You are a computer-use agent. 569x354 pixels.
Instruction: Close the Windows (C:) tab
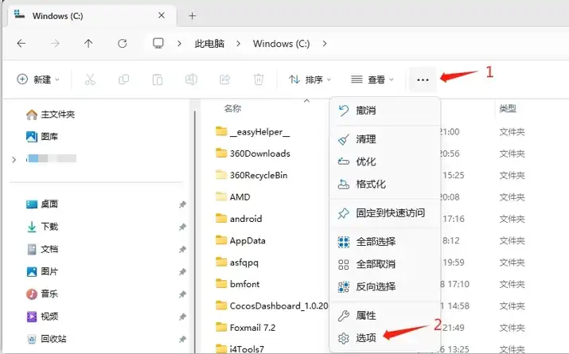pos(162,15)
